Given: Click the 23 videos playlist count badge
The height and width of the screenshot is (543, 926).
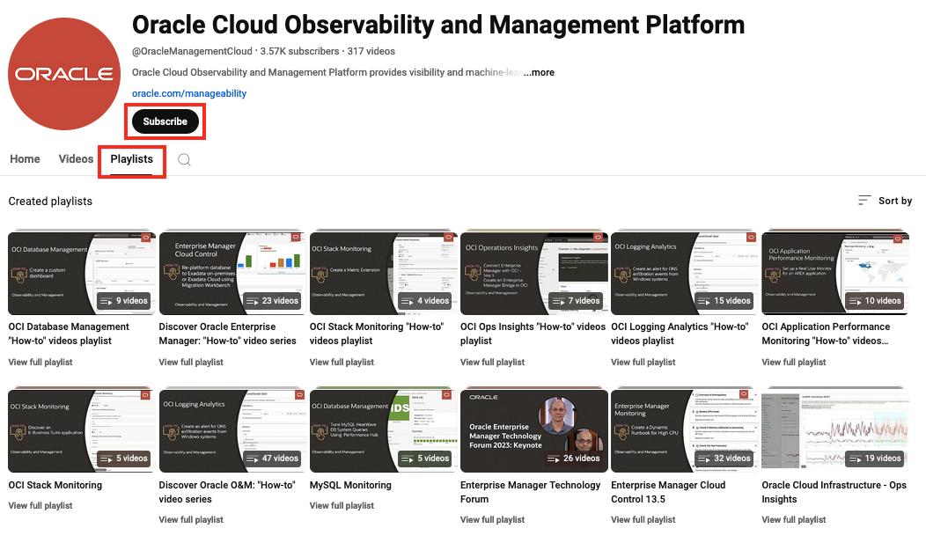Looking at the screenshot, I should click(272, 301).
